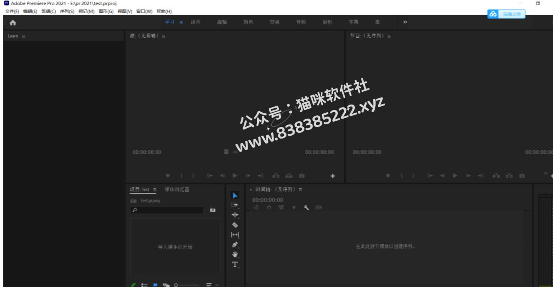Click the timeline timecode 00:00:00:00
The image size is (553, 288).
click(268, 200)
